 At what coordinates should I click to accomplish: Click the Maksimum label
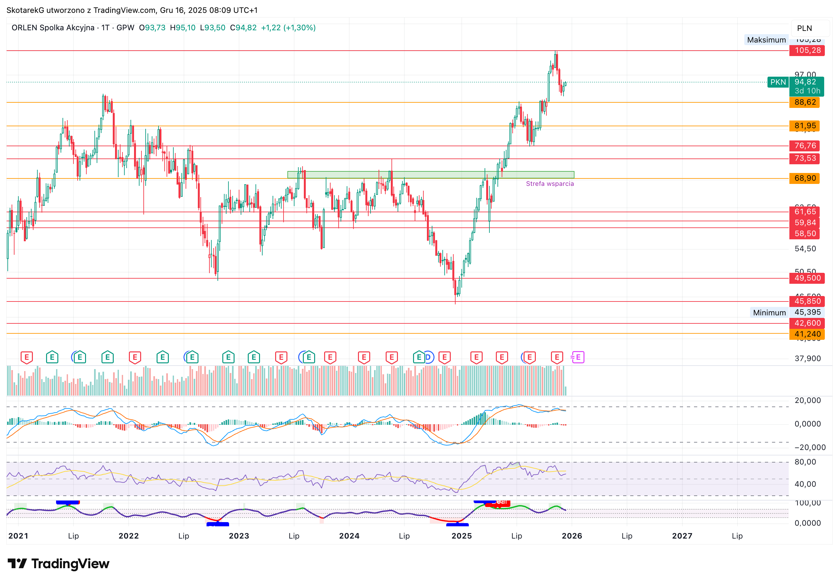[x=766, y=40]
